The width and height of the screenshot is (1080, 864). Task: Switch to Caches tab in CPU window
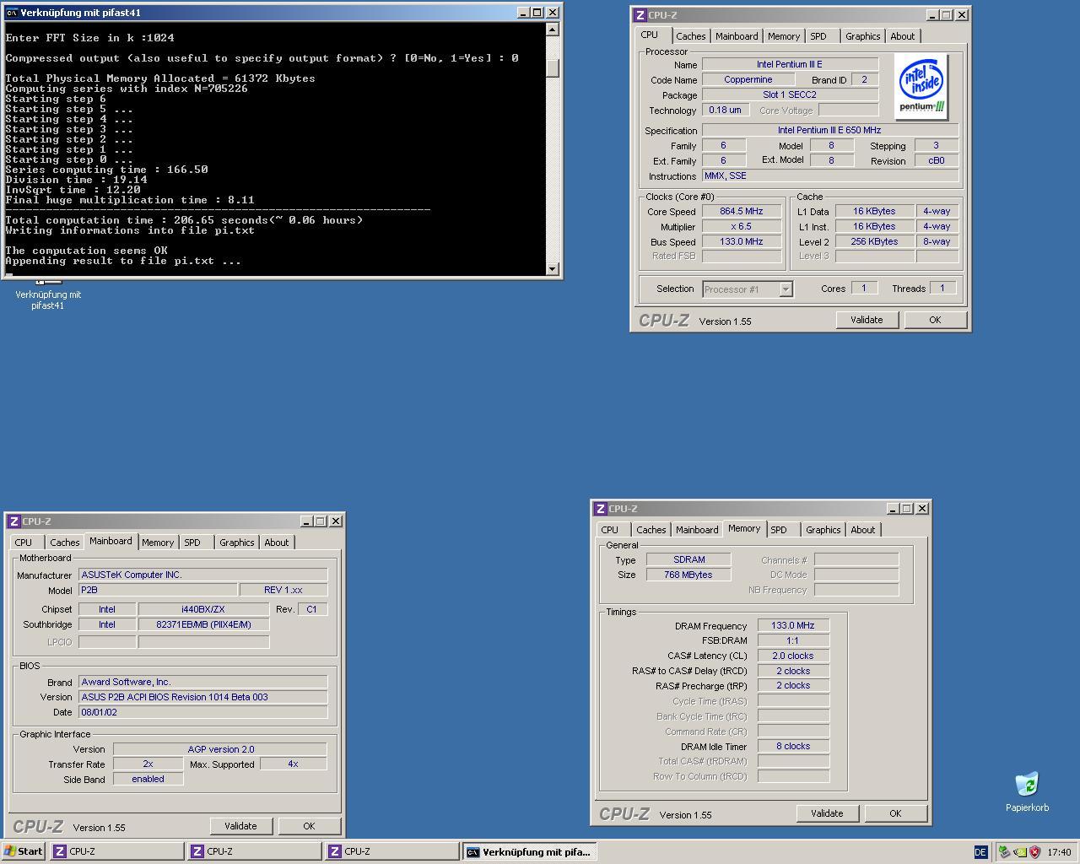[690, 36]
